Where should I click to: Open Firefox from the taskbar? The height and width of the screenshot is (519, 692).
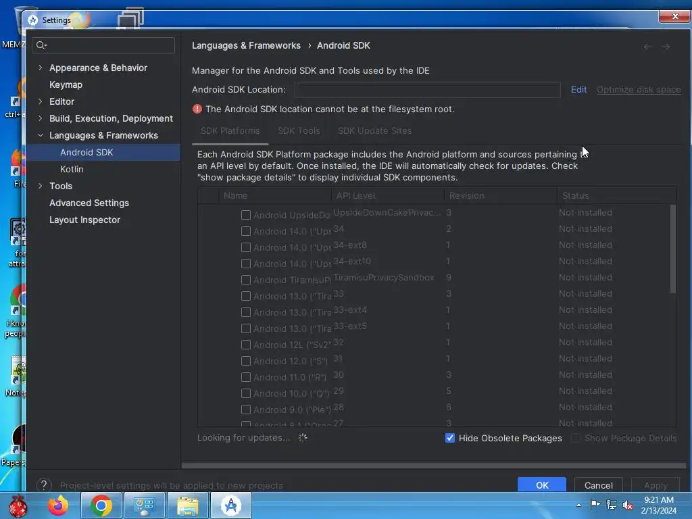tap(59, 505)
